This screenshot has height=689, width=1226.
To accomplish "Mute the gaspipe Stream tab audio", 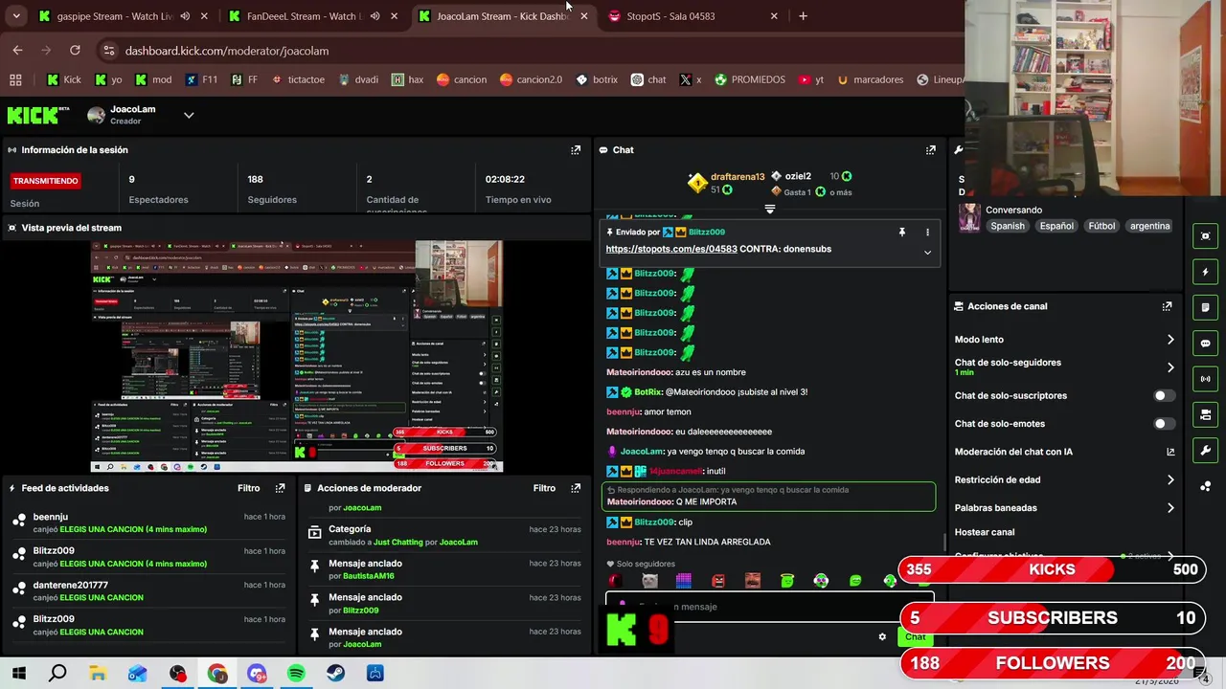I will [x=185, y=16].
